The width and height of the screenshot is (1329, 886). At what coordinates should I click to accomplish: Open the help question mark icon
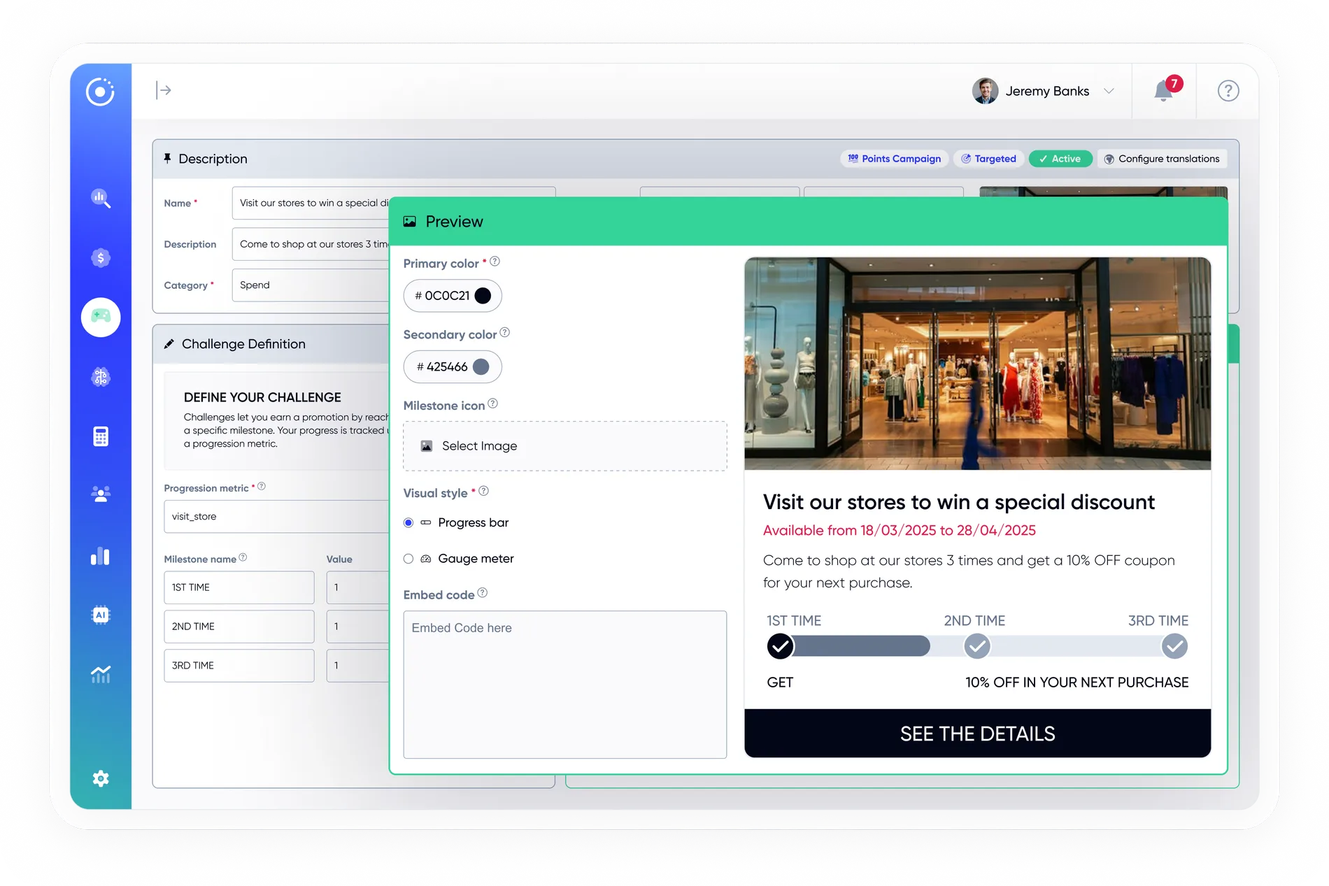(1228, 91)
